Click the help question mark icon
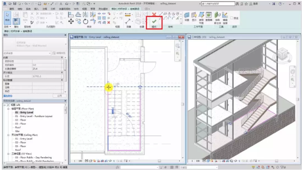 (280, 4)
